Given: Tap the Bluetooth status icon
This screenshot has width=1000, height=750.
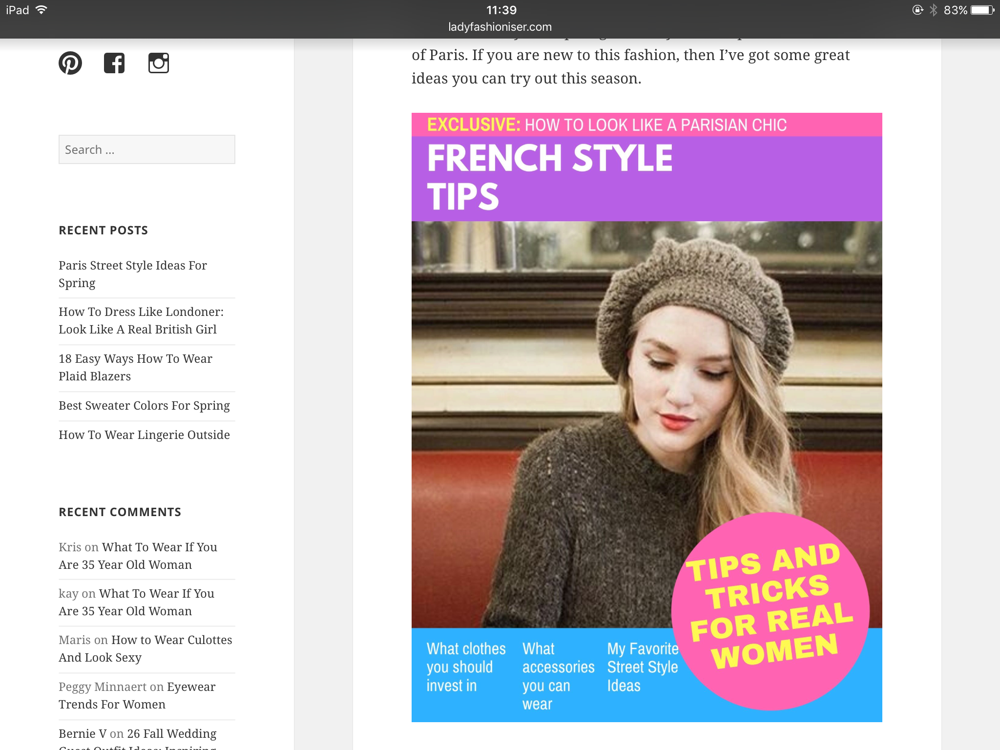Looking at the screenshot, I should click(933, 10).
